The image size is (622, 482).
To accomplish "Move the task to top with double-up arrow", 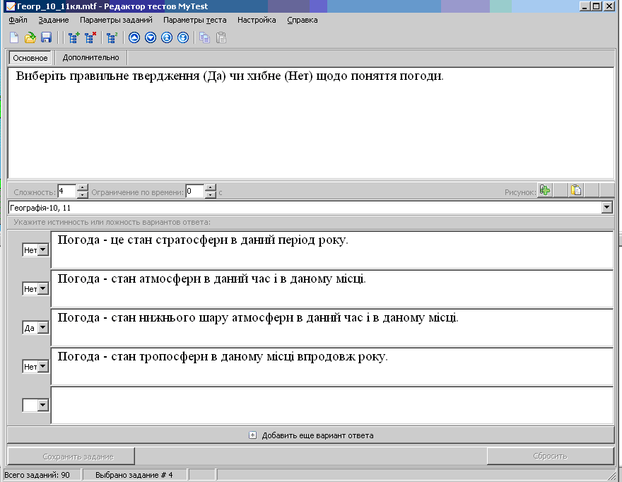I will (167, 37).
